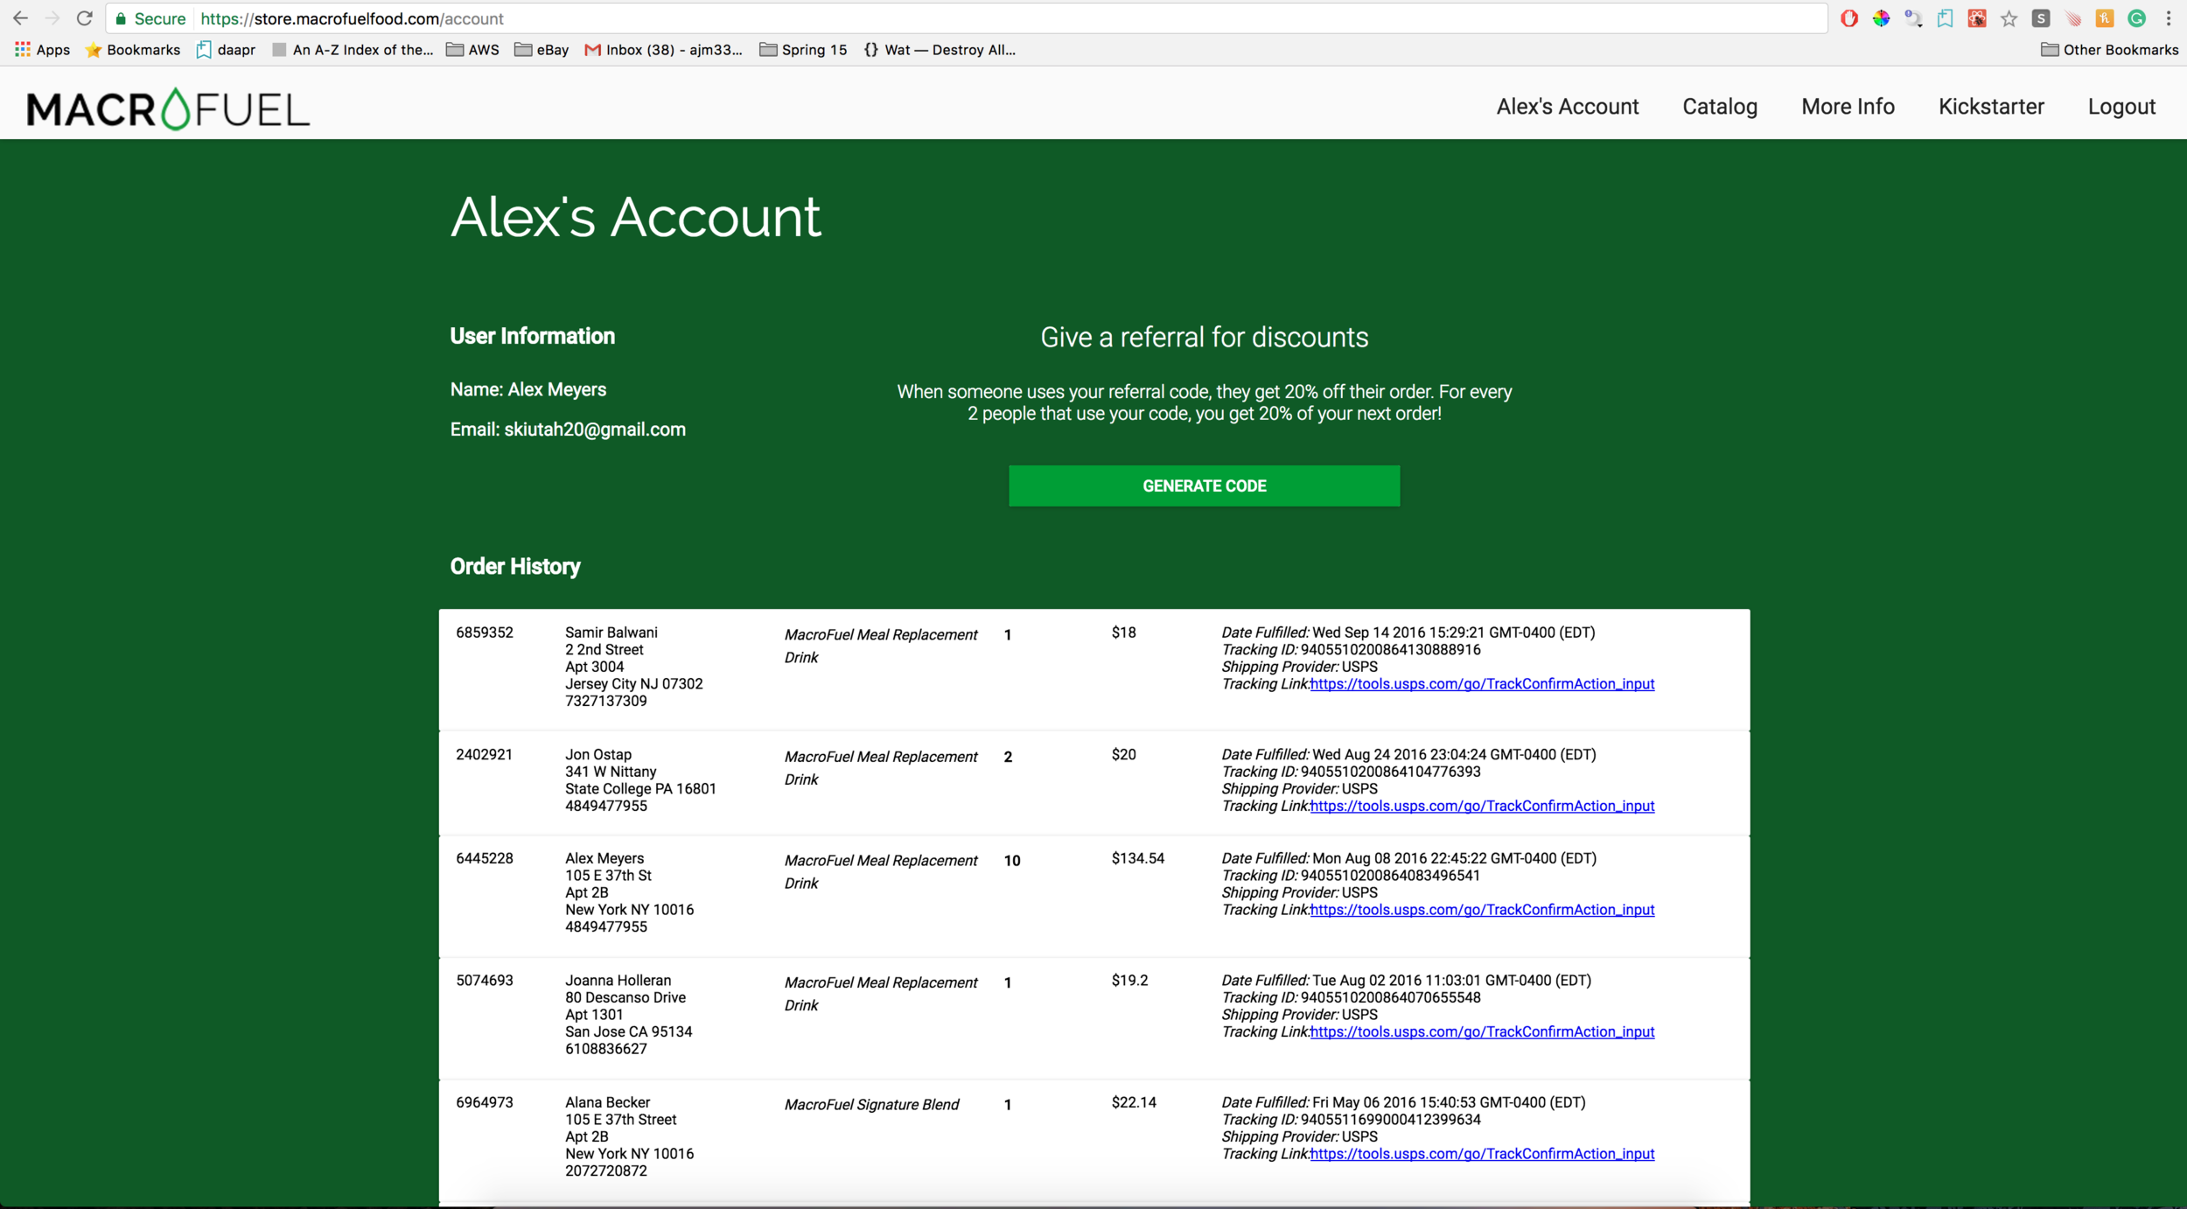2187x1209 pixels.
Task: Click Logout in the navigation
Action: pos(2121,107)
